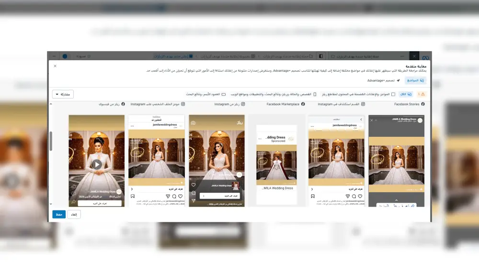Screen dimensions: 479x273
Task: Click send icon in Instagram Reels preview
Action: point(194,200)
